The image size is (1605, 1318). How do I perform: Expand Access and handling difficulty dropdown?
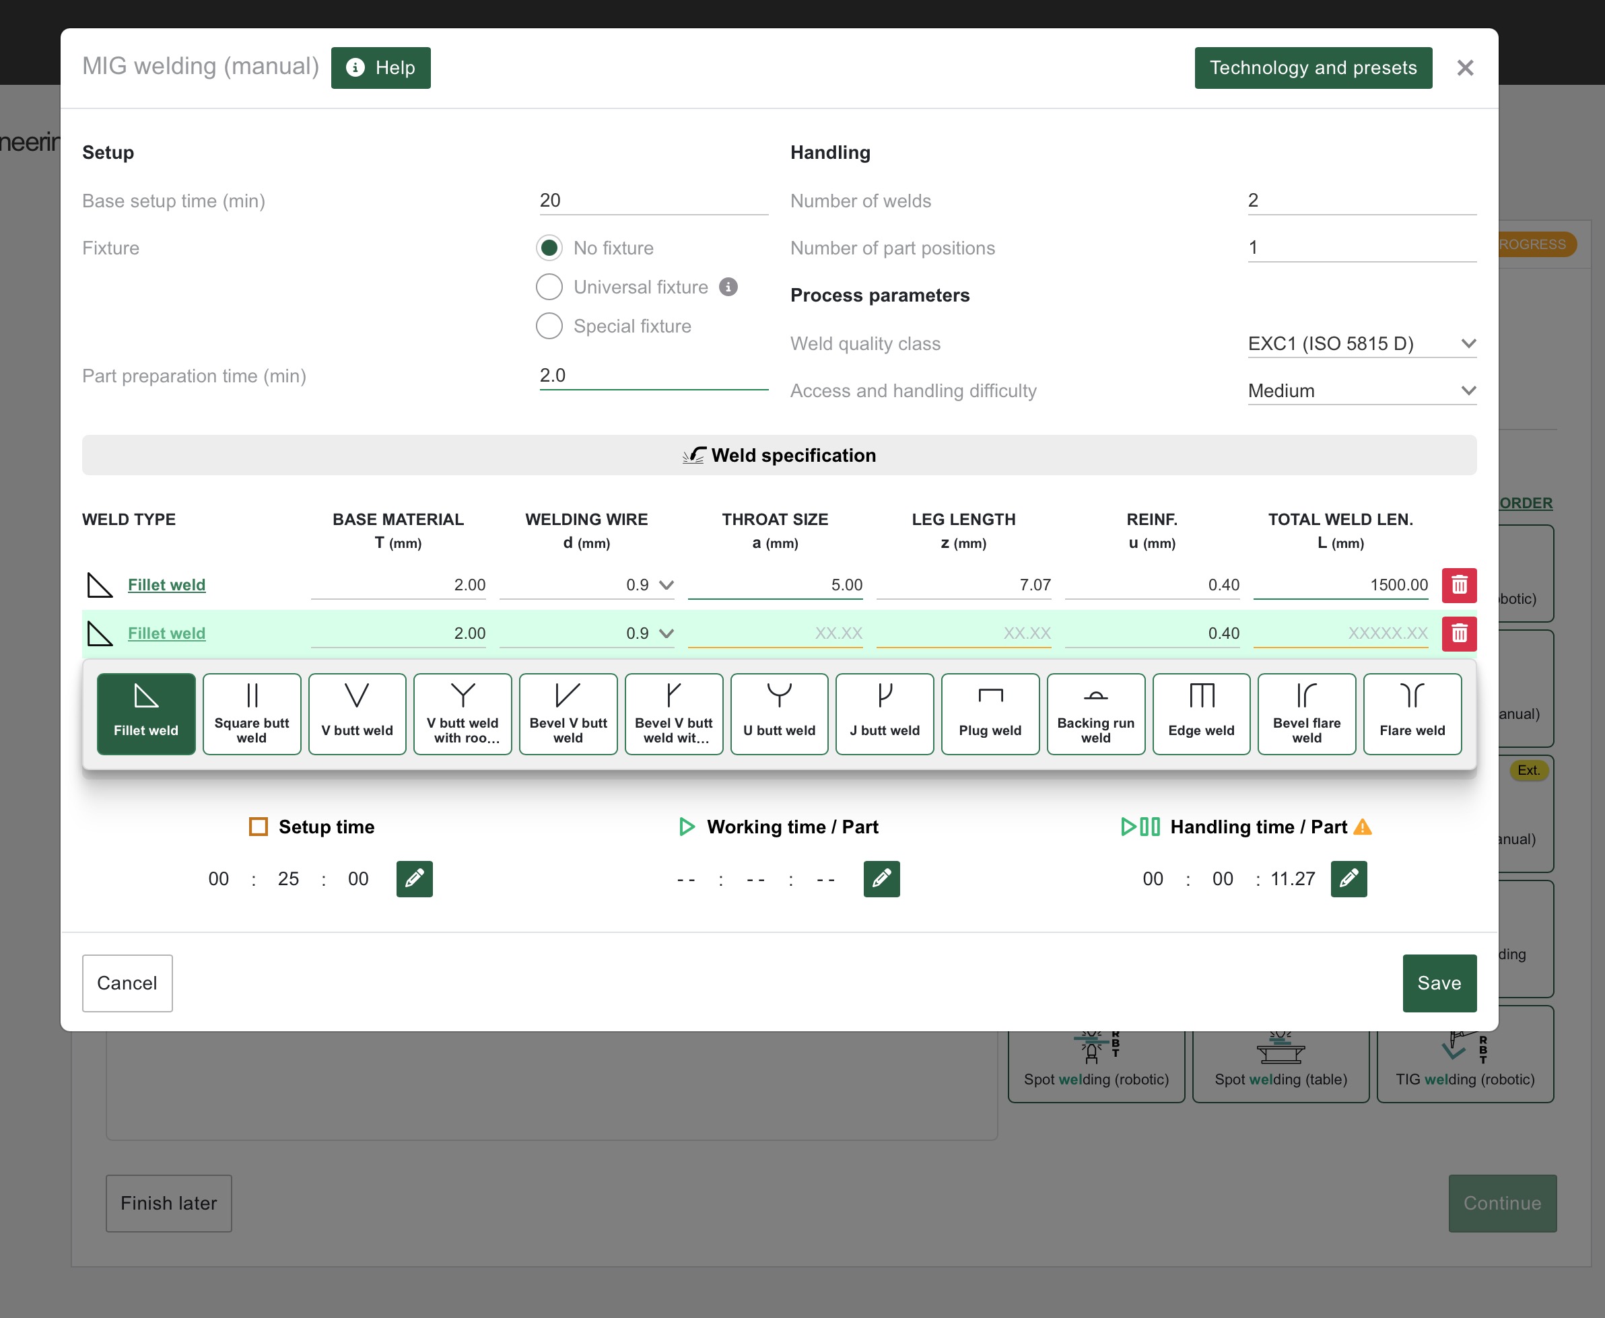(x=1361, y=390)
